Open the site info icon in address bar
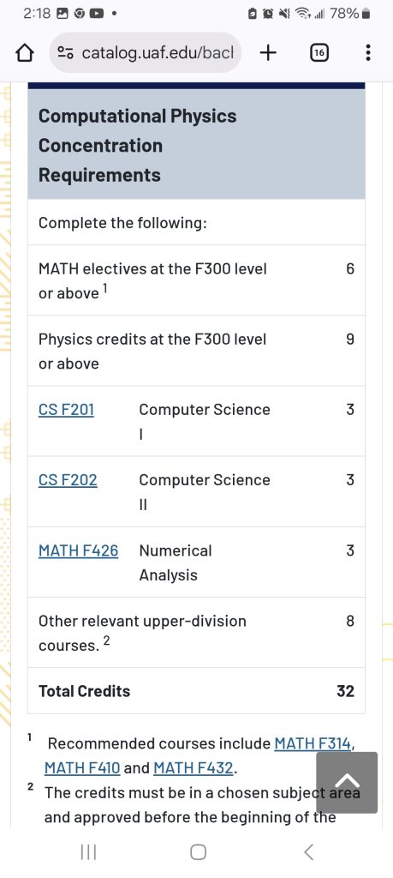The image size is (393, 878). pyautogui.click(x=67, y=53)
